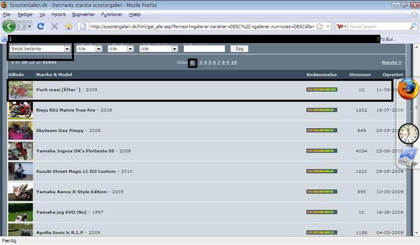Go to results page 10
This screenshot has height=245, width=420.
point(234,63)
